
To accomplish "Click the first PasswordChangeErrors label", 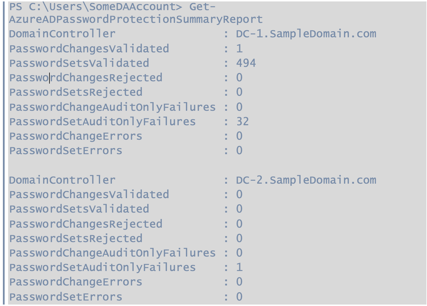I will point(76,136).
